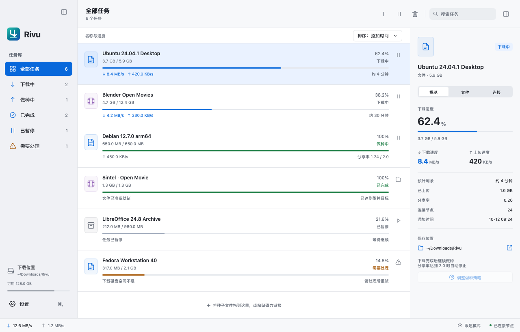Click the 12.6 MB/s download speed in status bar
Image resolution: width=520 pixels, height=332 pixels.
click(x=19, y=326)
